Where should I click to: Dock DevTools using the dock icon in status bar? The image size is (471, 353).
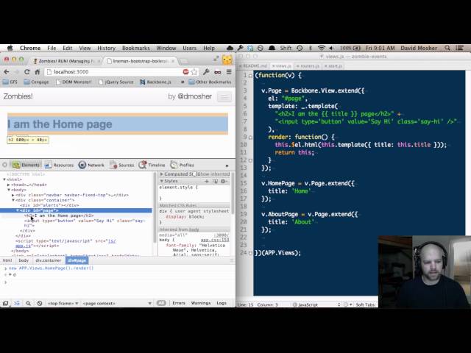pyautogui.click(x=5, y=304)
